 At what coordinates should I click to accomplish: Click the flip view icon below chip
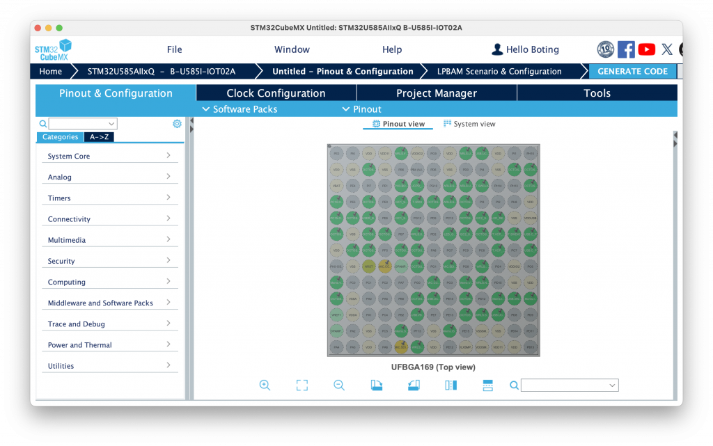coord(450,385)
